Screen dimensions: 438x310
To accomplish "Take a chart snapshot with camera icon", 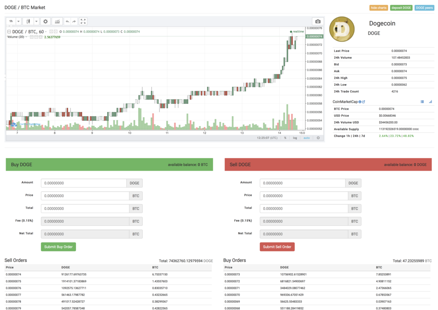I will 318,21.
